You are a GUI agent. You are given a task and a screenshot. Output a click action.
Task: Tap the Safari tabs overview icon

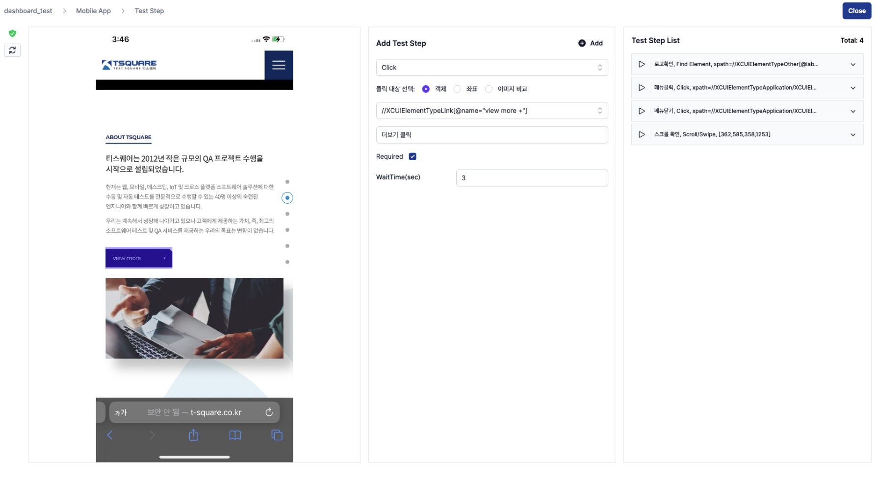click(277, 435)
